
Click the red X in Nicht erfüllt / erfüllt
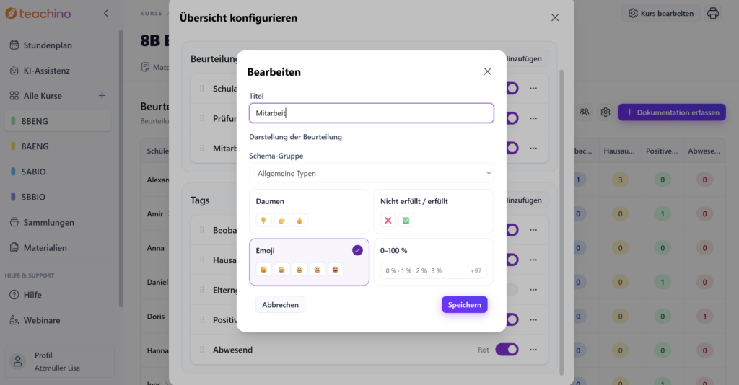coord(388,221)
